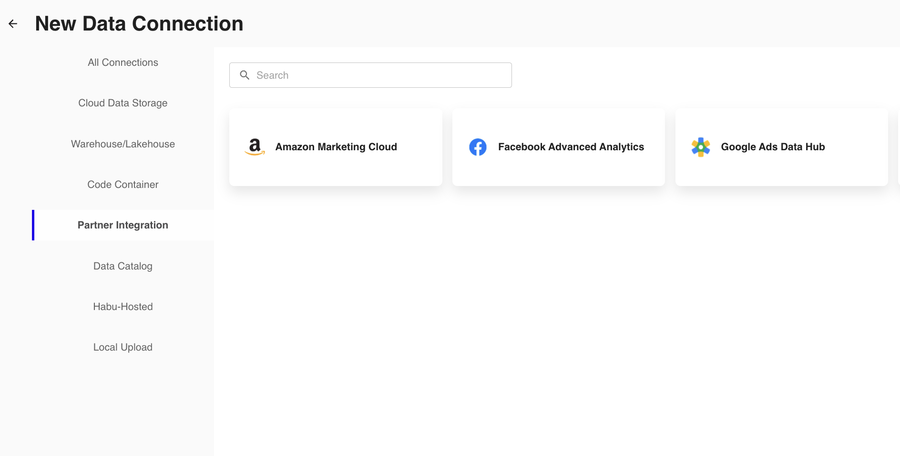900x456 pixels.
Task: Click the partially visible card at right edge
Action: [x=898, y=147]
